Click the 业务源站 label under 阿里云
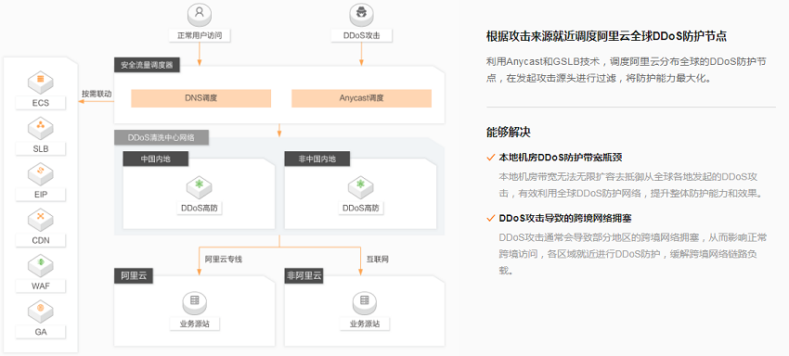The image size is (789, 356). tap(194, 324)
